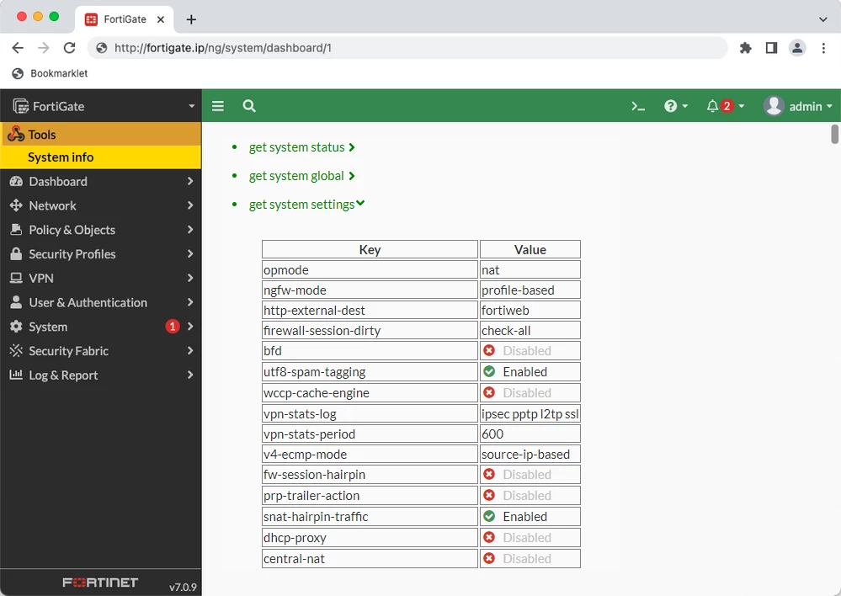Reload the page with refresh icon
Viewport: 841px width, 596px height.
69,48
